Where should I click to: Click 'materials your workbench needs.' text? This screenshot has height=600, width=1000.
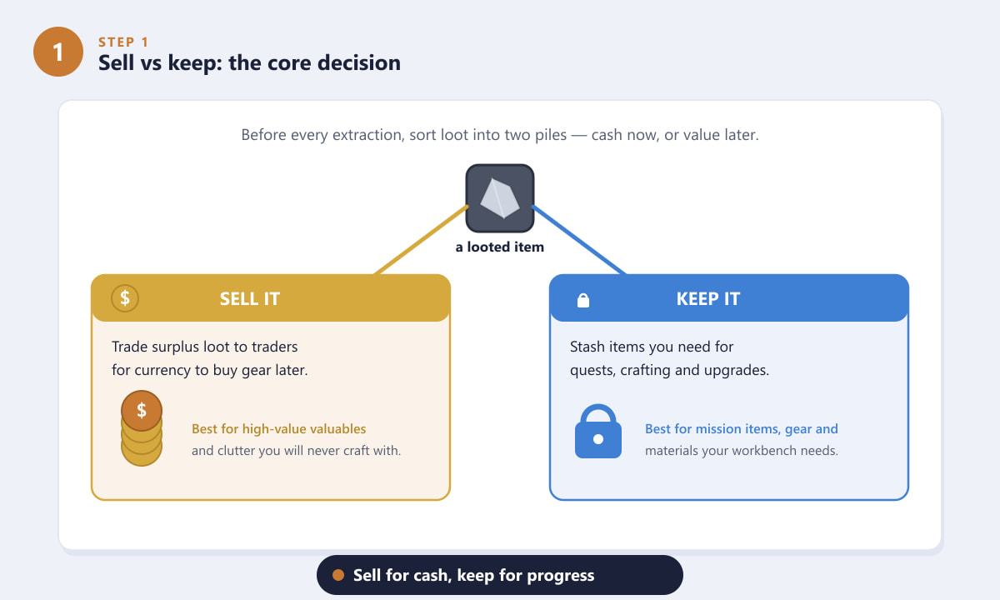[x=742, y=451]
